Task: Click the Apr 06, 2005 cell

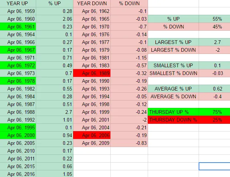Action: [18, 143]
